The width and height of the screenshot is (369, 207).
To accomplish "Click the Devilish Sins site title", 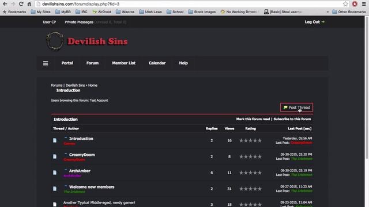I will coord(97,41).
